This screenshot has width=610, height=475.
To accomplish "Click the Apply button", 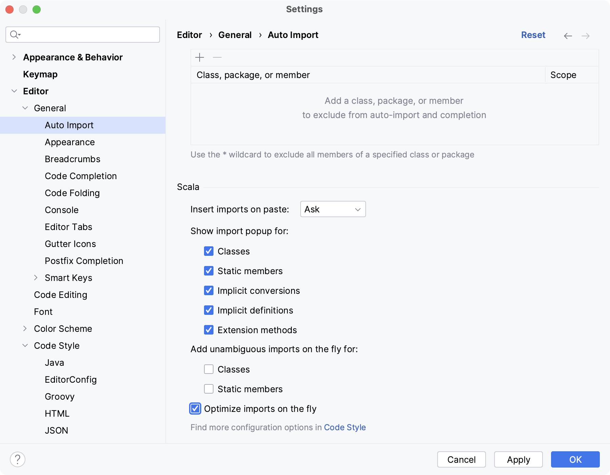I will pyautogui.click(x=518, y=459).
